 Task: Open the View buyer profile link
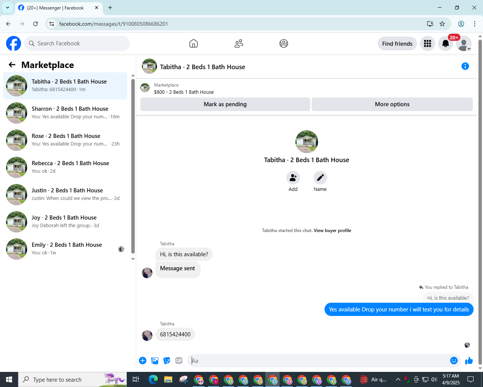point(332,231)
